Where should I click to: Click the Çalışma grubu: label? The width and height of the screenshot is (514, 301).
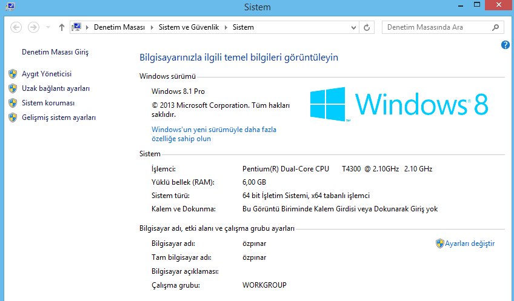(x=176, y=285)
